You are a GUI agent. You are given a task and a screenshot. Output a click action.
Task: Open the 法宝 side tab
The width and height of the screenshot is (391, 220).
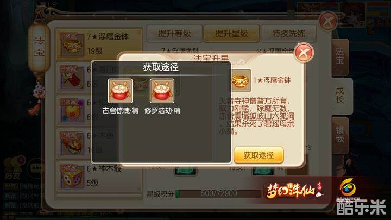340,57
